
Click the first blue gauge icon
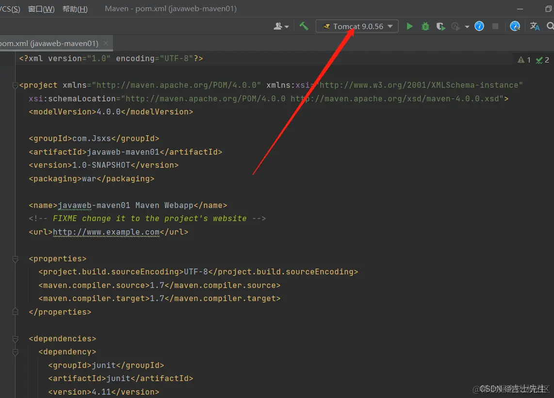point(479,26)
